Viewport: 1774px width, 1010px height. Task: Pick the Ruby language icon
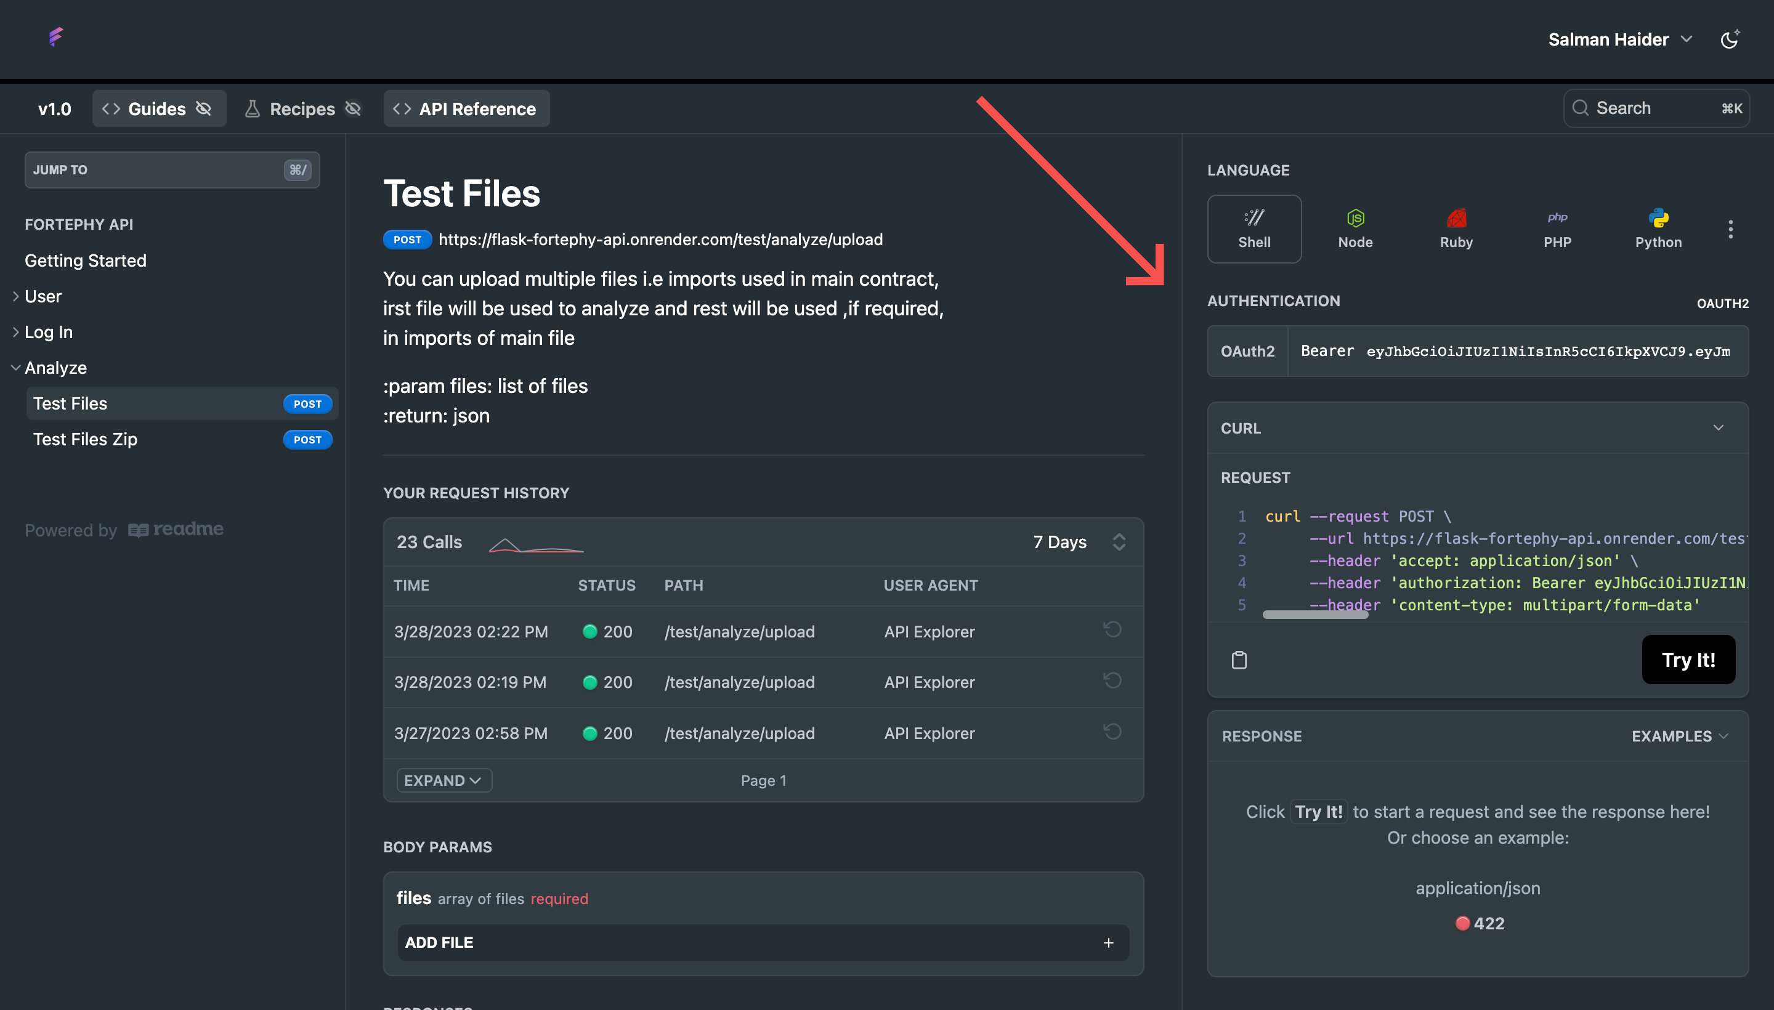(1456, 228)
